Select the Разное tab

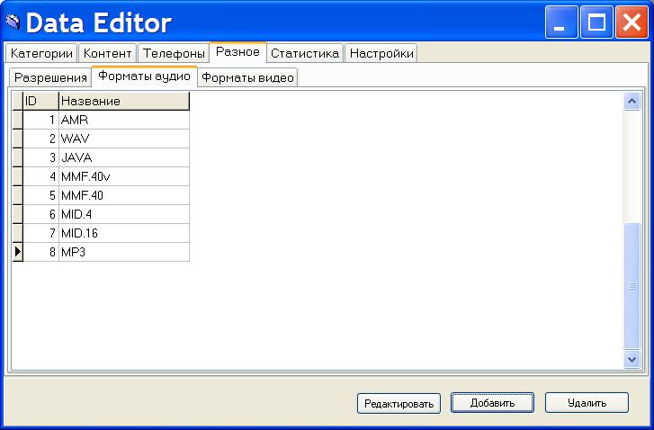point(237,52)
